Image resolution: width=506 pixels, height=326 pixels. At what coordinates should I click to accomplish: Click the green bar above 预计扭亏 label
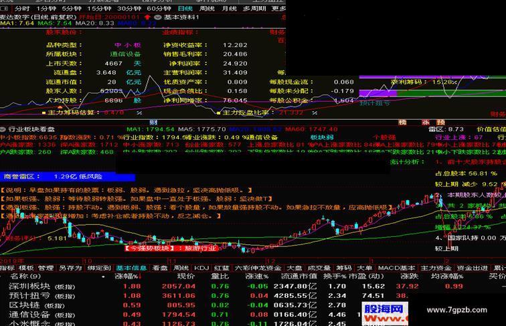click(451, 93)
